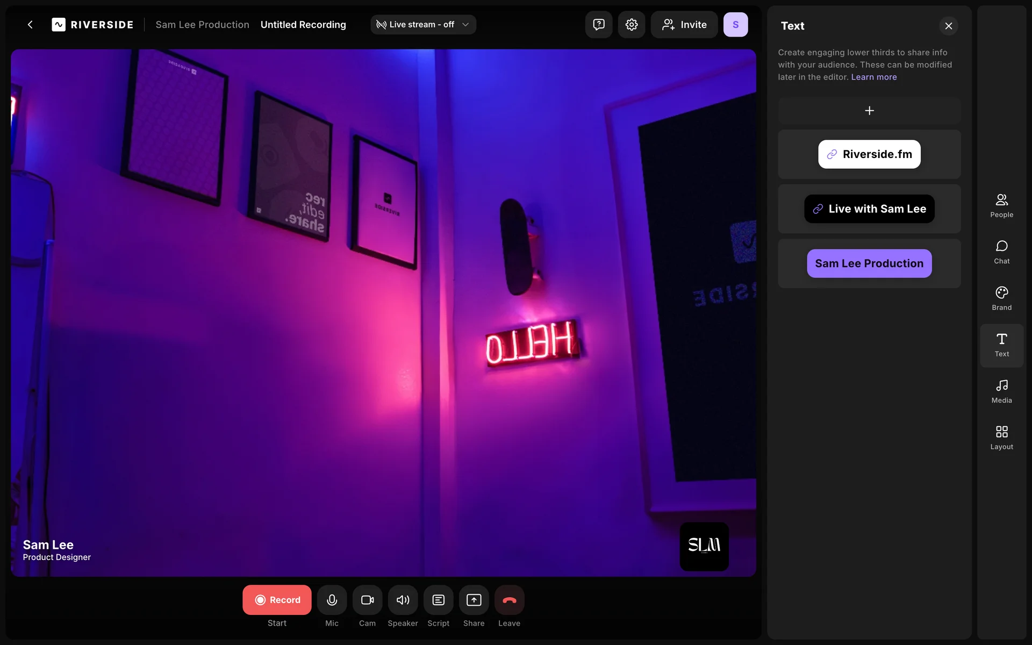Turn off the camera

[x=367, y=600]
